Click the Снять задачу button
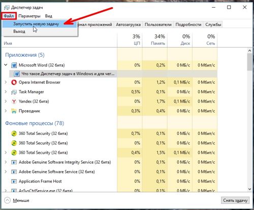The height and width of the screenshot is (210, 254). pyautogui.click(x=235, y=200)
